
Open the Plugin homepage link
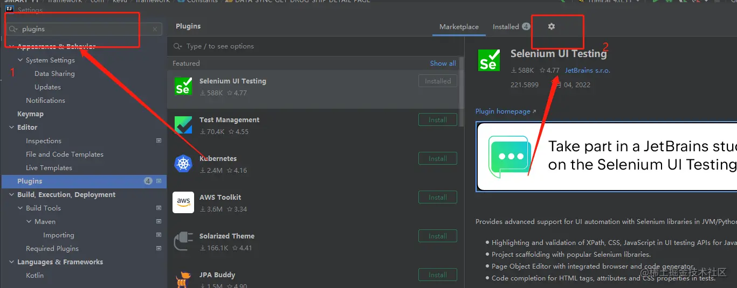pyautogui.click(x=506, y=111)
